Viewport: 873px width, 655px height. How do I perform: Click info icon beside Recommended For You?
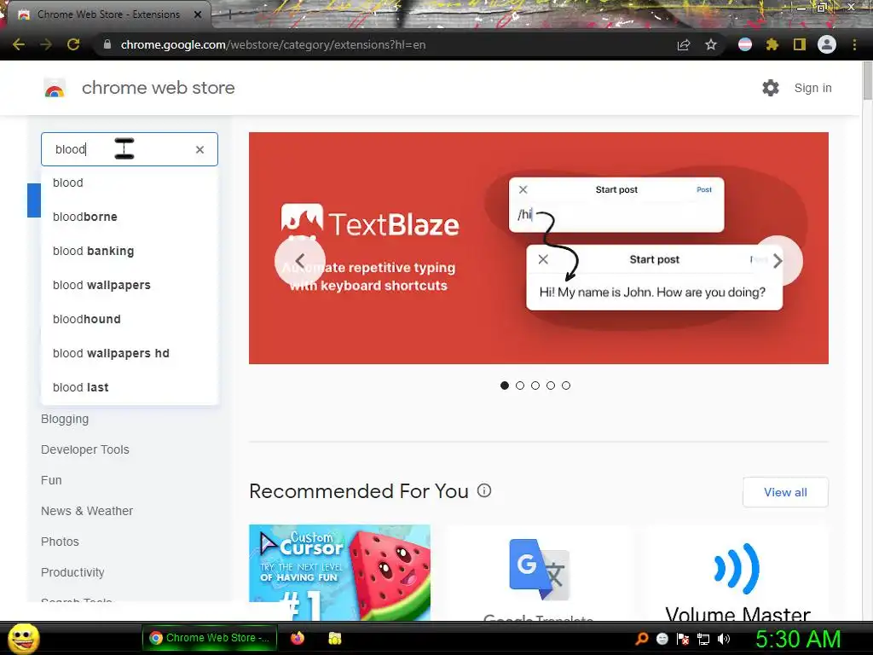(484, 490)
